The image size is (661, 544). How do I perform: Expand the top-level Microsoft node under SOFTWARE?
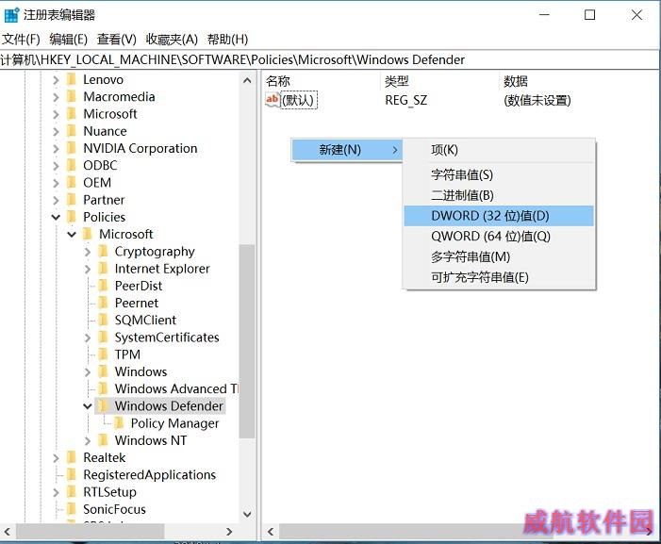(56, 114)
